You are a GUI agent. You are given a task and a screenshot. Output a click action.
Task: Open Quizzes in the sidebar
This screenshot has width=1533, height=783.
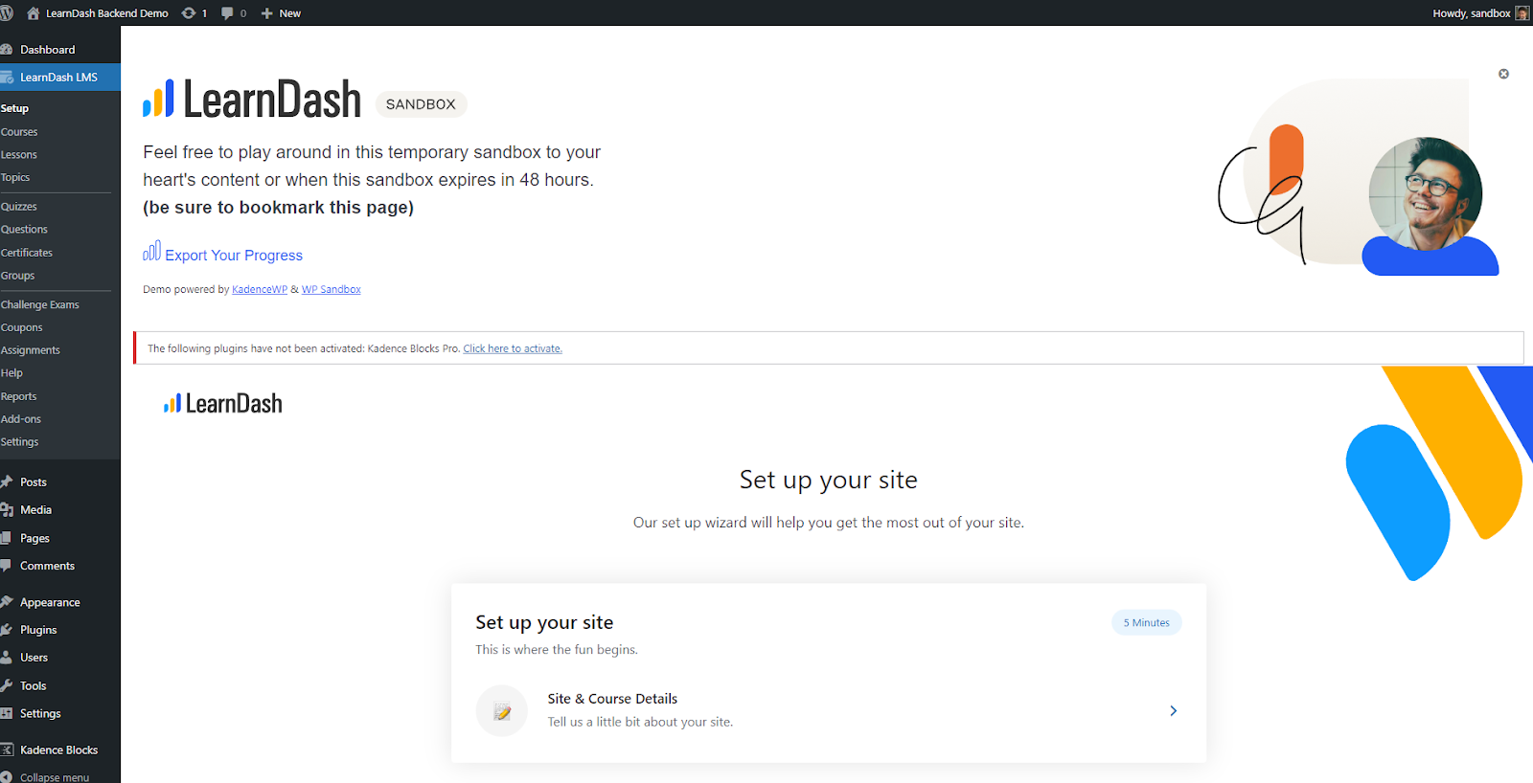(x=18, y=207)
